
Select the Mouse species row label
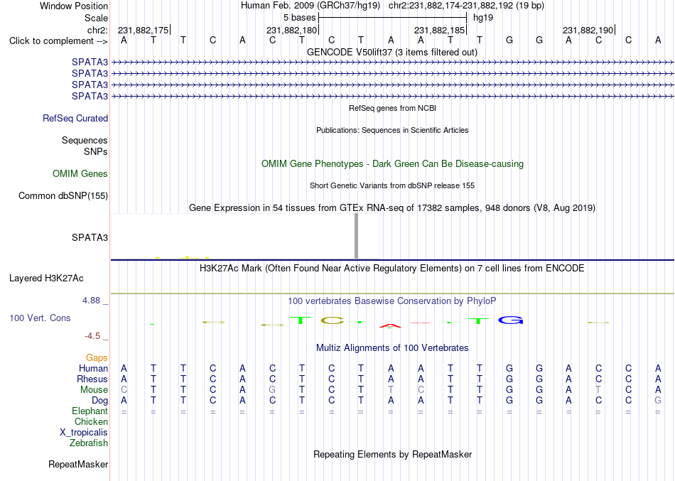pyautogui.click(x=94, y=390)
